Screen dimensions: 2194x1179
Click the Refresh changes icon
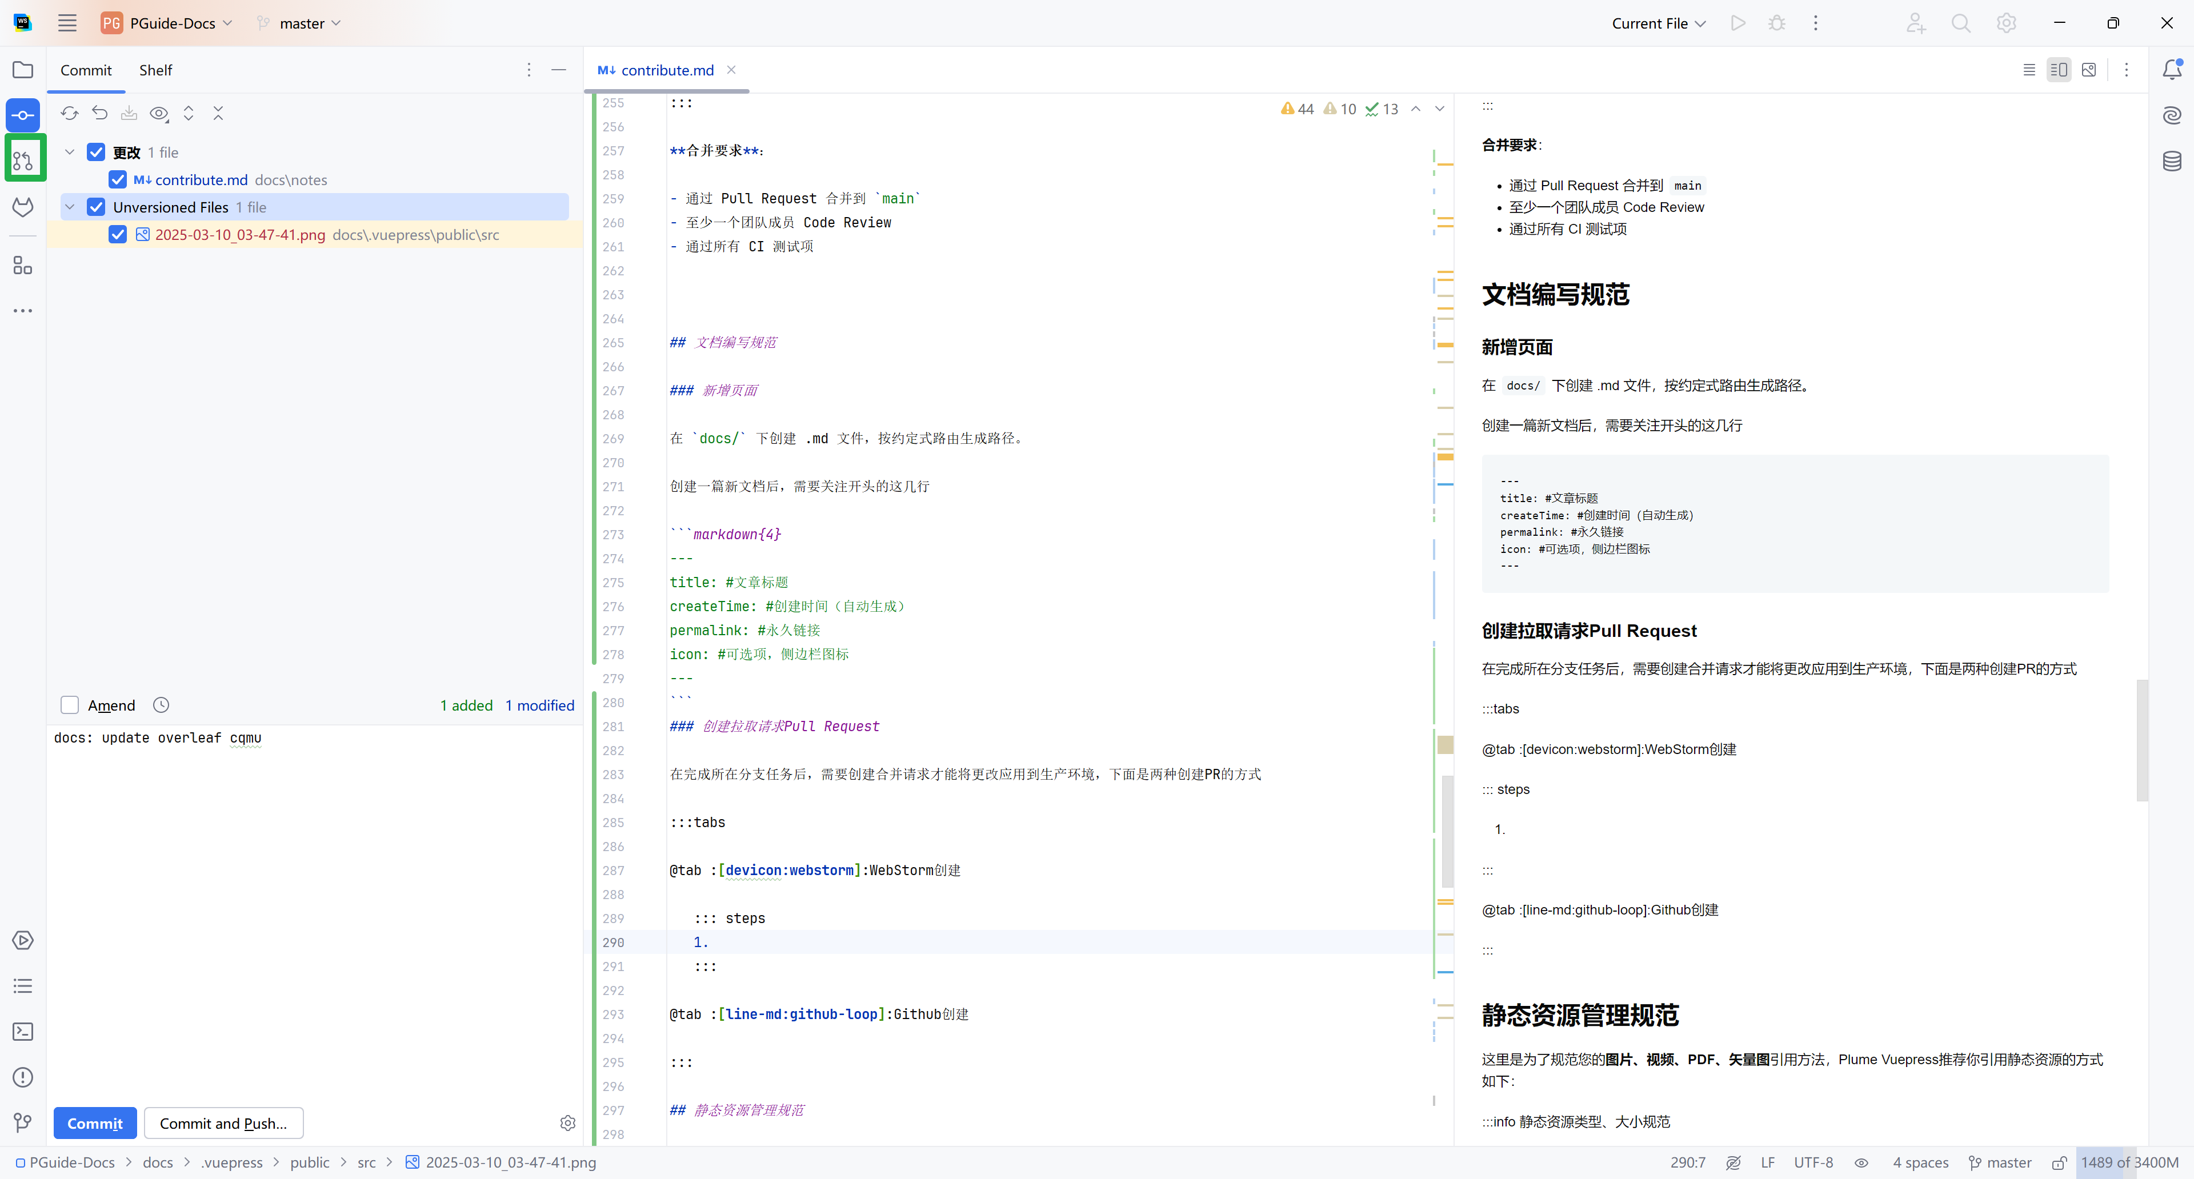point(70,113)
